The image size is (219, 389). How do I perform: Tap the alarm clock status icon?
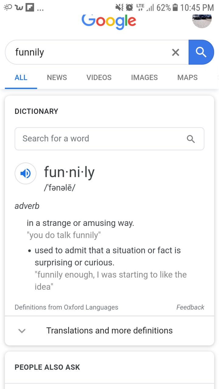130,7
